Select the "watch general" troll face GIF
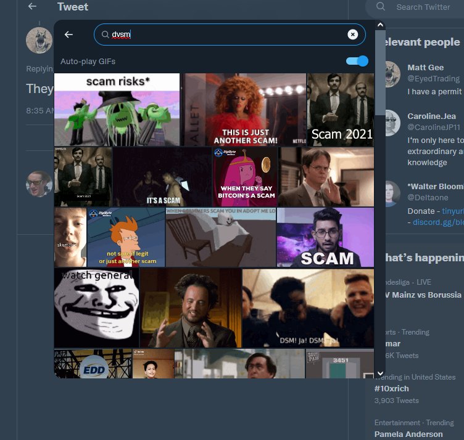464x440 pixels. (x=96, y=308)
